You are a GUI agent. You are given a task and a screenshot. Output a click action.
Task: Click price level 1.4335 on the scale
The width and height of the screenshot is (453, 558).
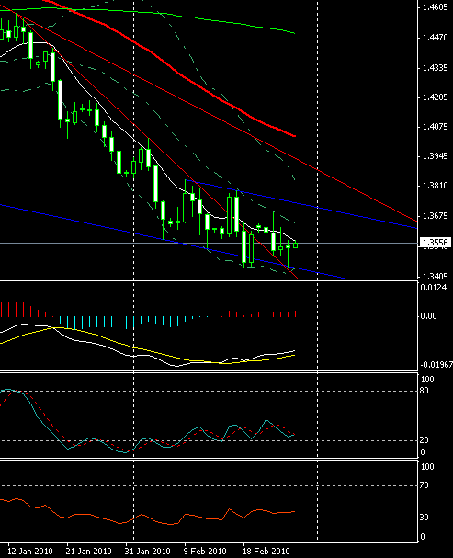click(x=435, y=68)
